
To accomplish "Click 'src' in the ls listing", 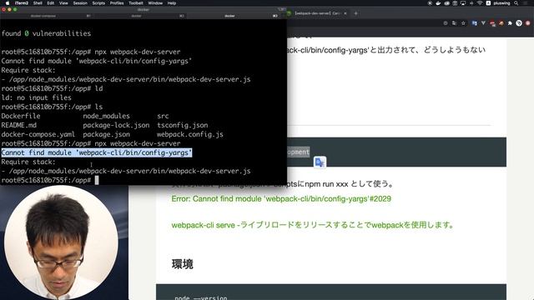I will click(163, 116).
